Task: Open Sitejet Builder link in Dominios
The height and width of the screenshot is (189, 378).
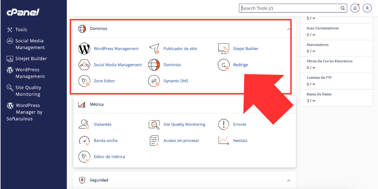Action: pos(245,49)
